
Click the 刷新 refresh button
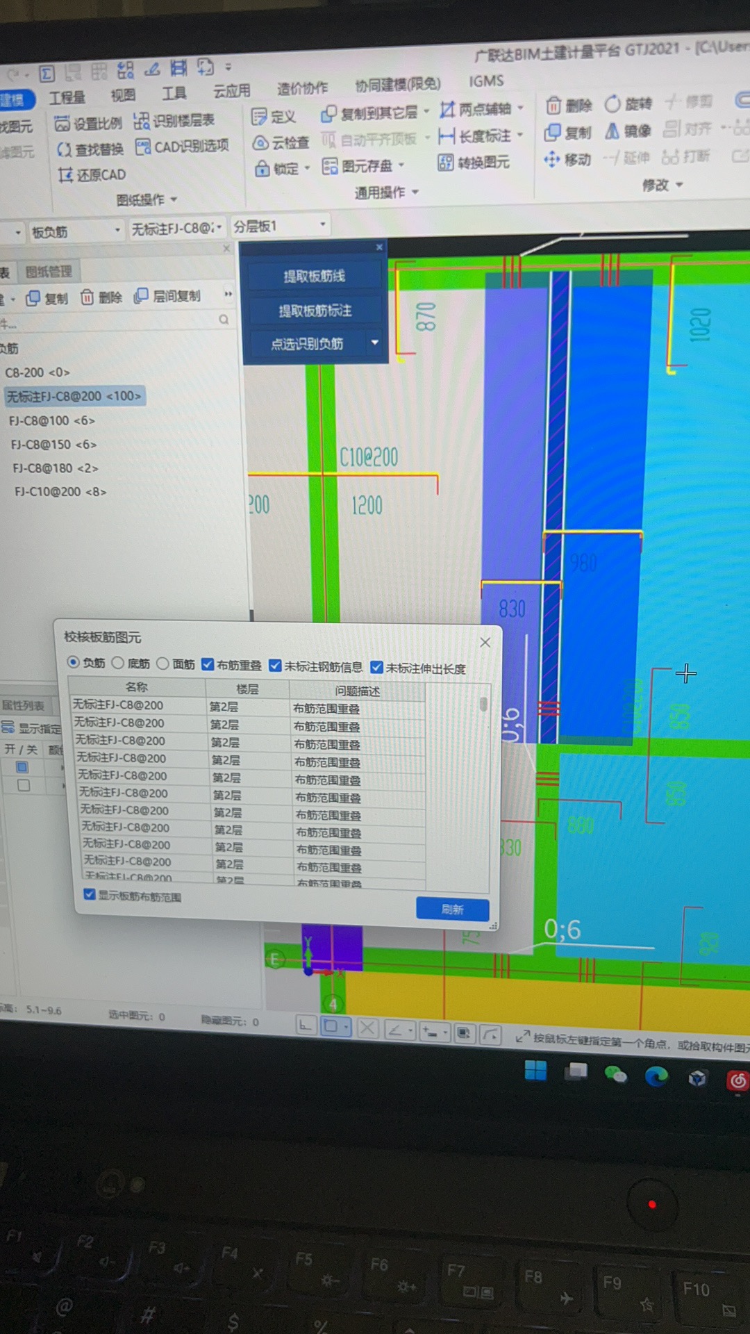pyautogui.click(x=453, y=909)
